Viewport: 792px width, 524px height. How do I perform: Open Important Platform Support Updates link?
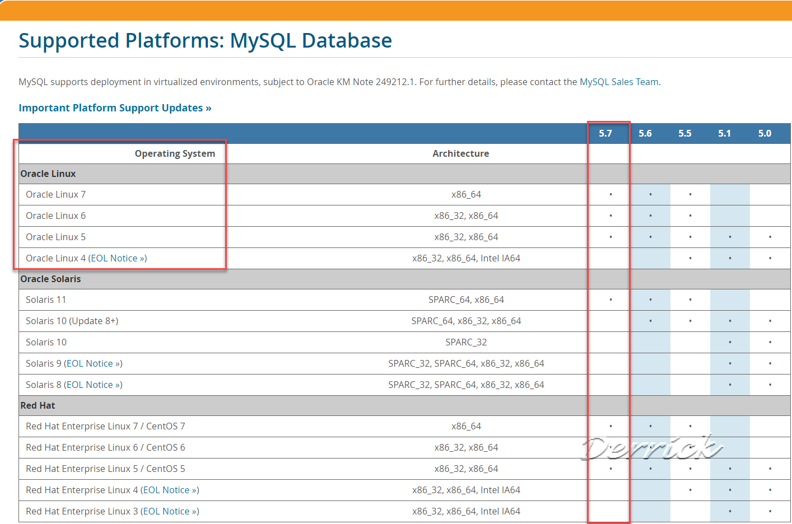click(115, 107)
